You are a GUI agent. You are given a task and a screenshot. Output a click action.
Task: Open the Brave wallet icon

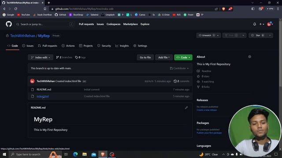(260, 9)
